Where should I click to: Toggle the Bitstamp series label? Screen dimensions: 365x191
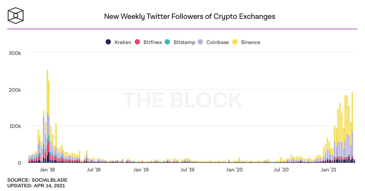(x=184, y=42)
